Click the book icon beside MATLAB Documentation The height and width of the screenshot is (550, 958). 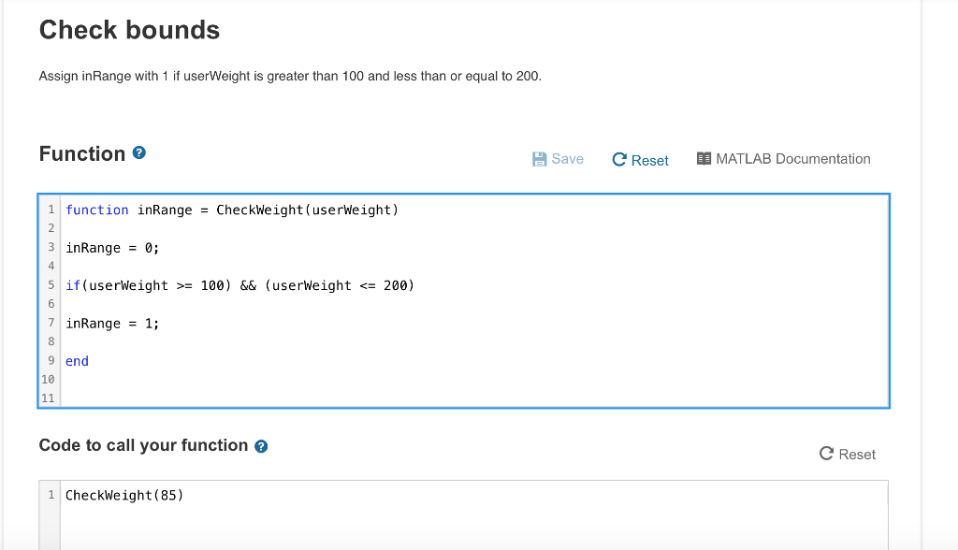[x=704, y=158]
